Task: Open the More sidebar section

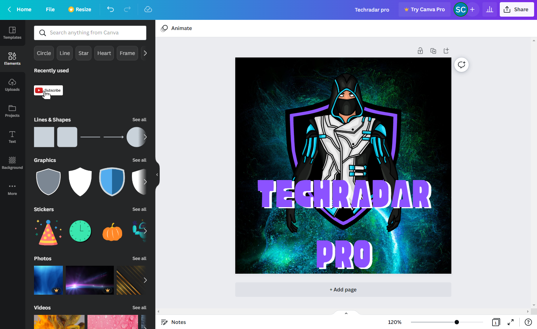Action: pos(12,189)
